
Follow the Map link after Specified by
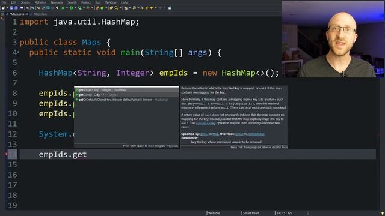215,134
